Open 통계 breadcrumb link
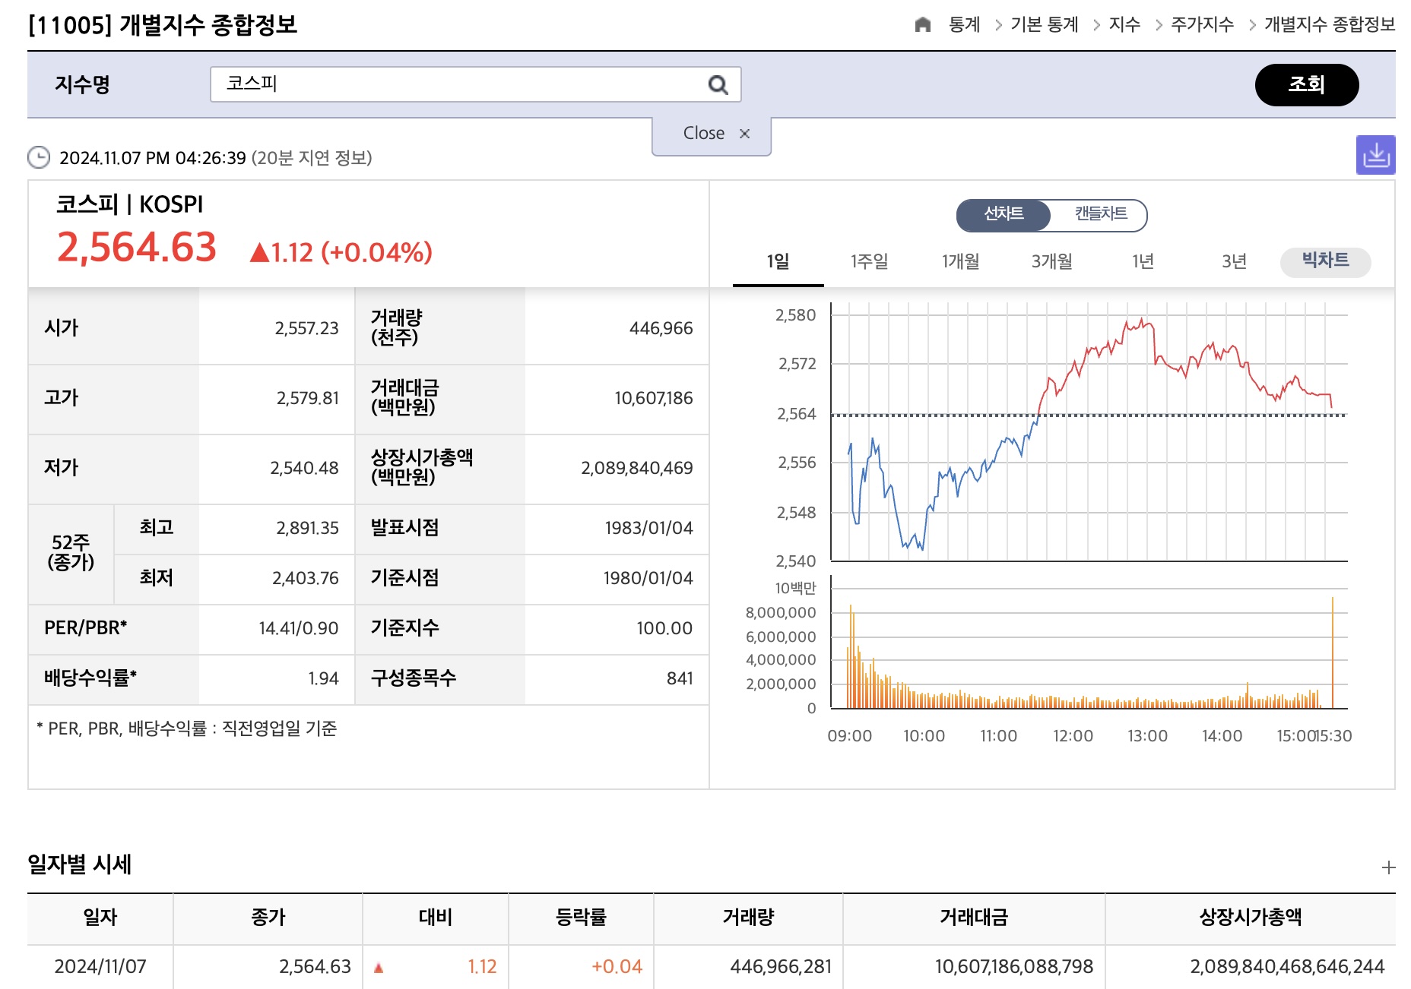 pyautogui.click(x=964, y=24)
